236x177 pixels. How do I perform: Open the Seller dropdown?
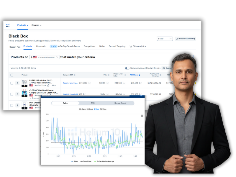pos(165,39)
